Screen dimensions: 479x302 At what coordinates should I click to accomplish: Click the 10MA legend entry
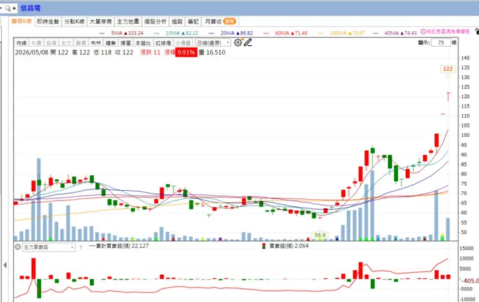(177, 33)
